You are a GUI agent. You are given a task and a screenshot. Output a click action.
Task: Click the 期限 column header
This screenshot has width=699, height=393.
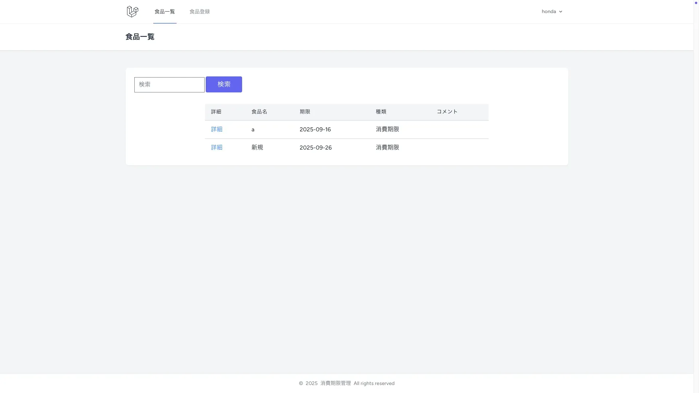pyautogui.click(x=305, y=112)
